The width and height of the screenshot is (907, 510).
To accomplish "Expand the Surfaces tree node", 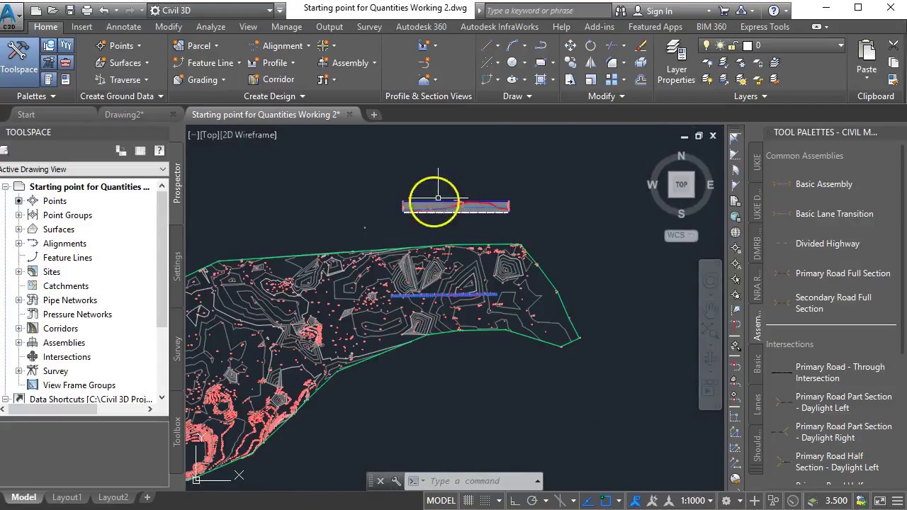I will click(19, 229).
